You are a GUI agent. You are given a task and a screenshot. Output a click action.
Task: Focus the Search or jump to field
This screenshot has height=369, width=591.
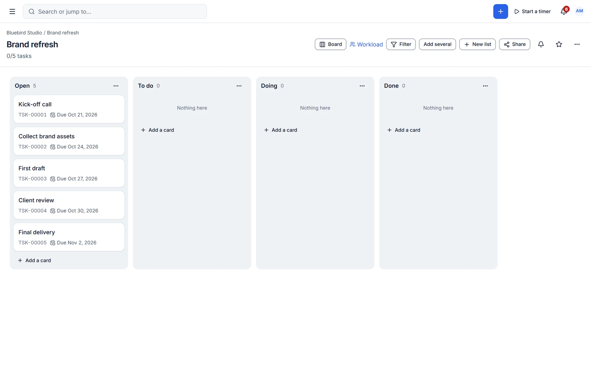point(115,11)
